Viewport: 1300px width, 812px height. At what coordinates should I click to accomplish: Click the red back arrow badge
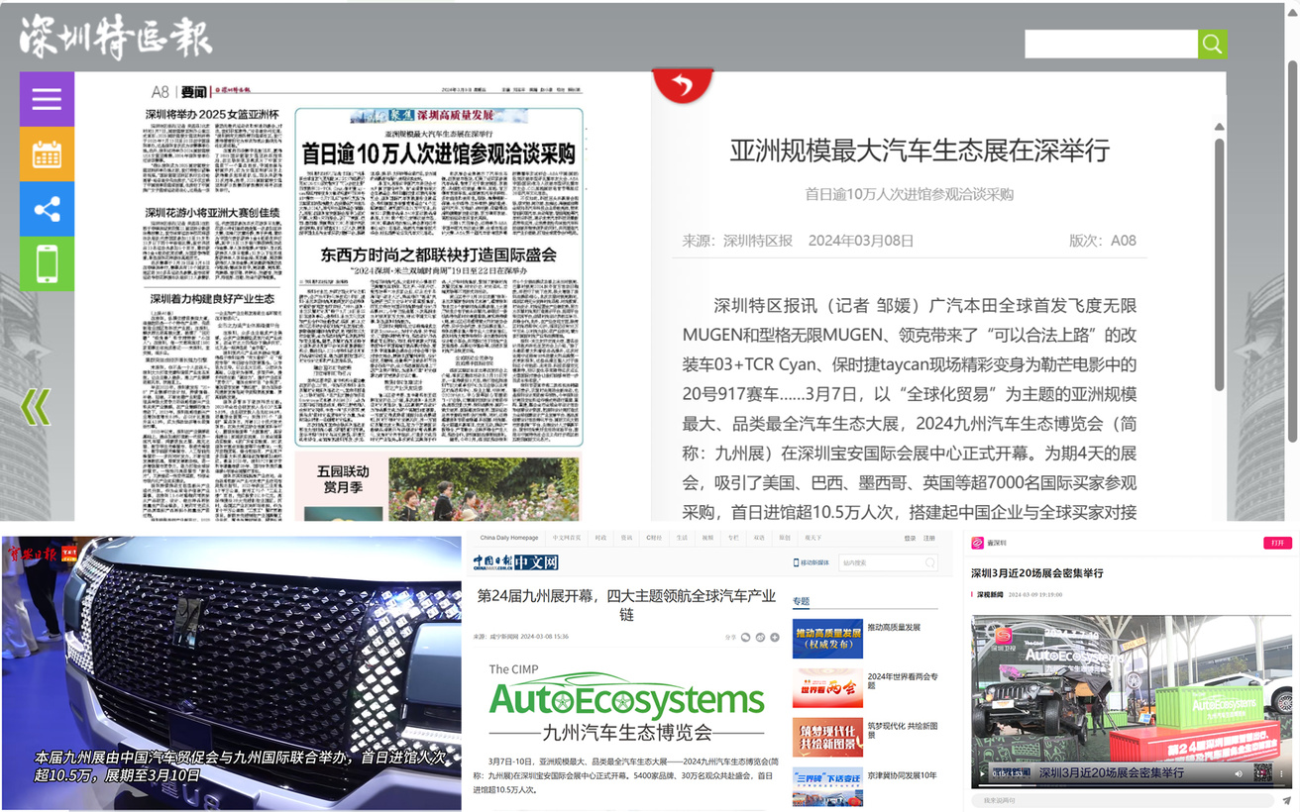click(682, 85)
